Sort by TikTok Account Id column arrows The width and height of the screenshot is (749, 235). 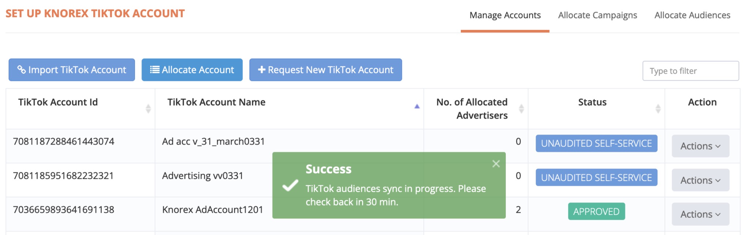pos(148,108)
